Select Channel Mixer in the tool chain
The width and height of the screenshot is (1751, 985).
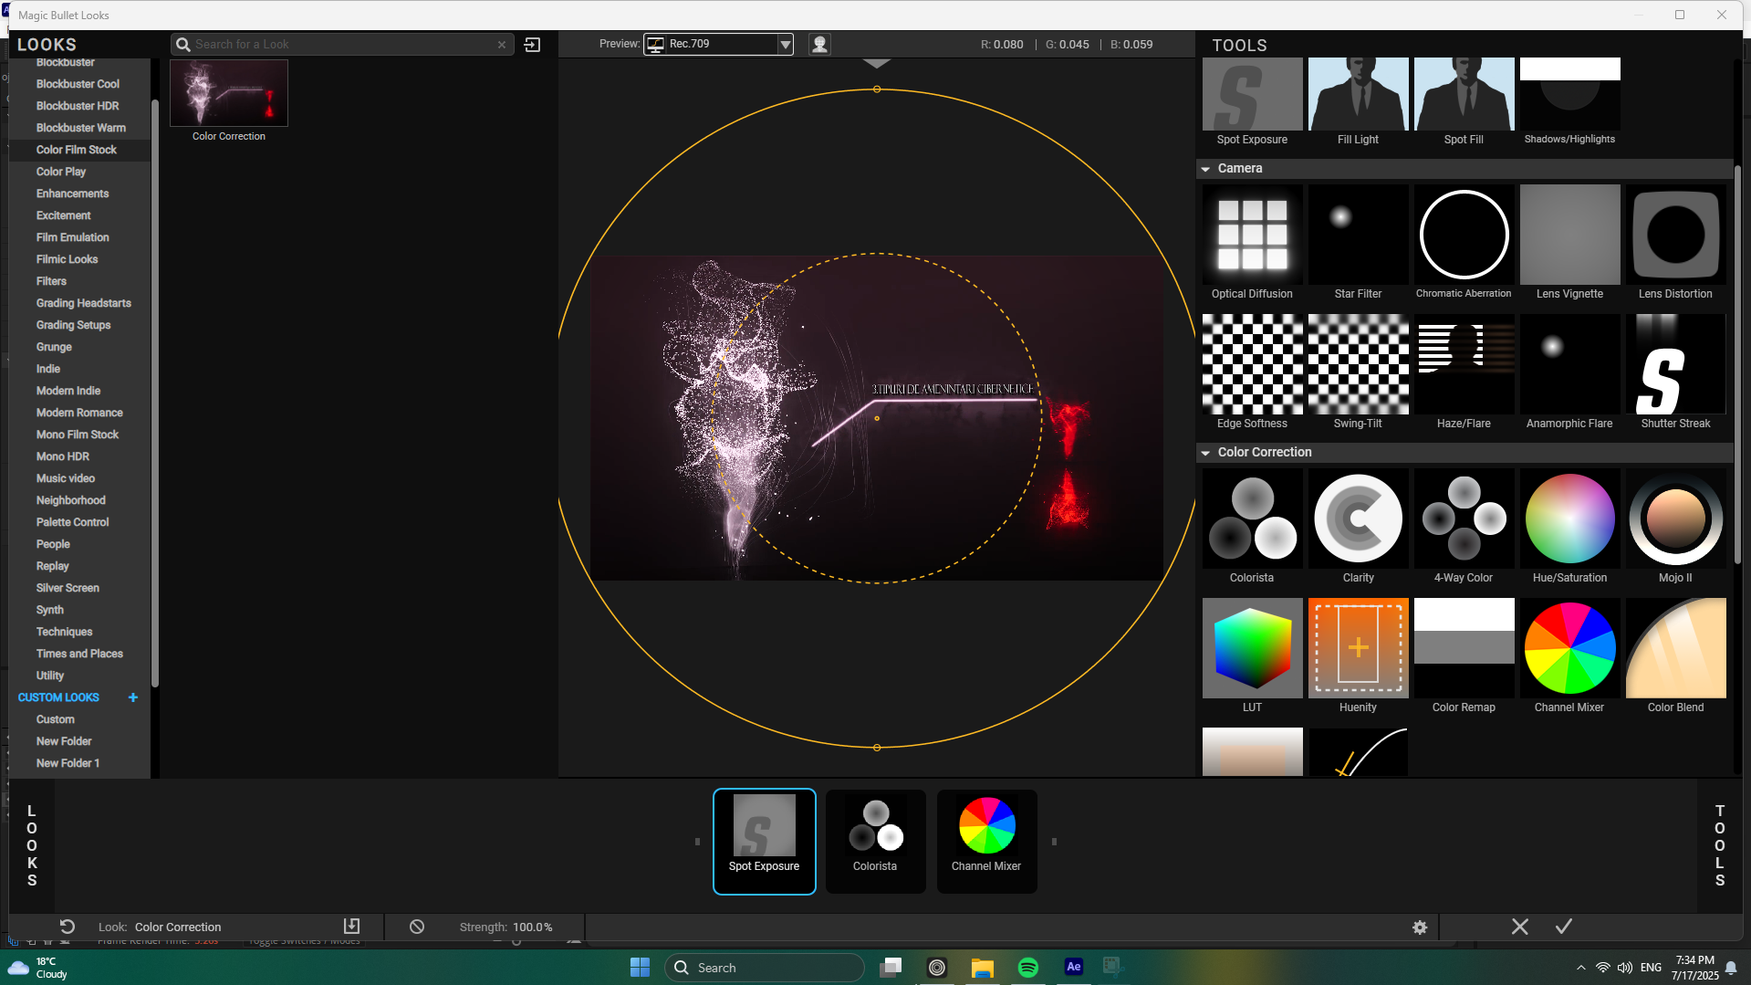point(986,842)
